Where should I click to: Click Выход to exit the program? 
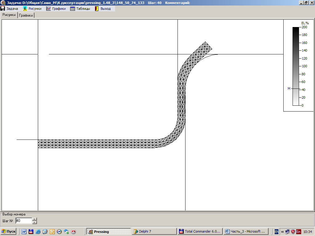point(103,9)
